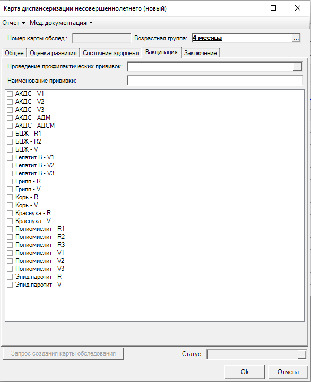
Task: Check the АКДС - V1 vaccine box
Action: point(10,94)
